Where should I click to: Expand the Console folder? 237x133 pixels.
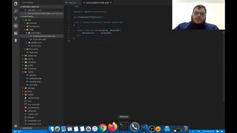point(33,23)
